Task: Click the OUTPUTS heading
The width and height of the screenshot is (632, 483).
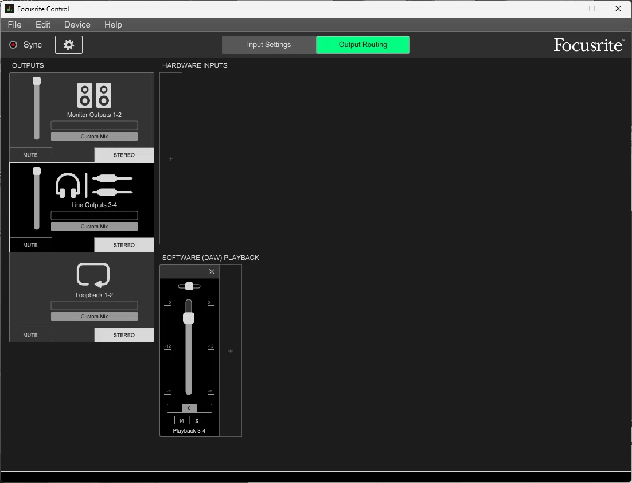Action: click(x=28, y=65)
